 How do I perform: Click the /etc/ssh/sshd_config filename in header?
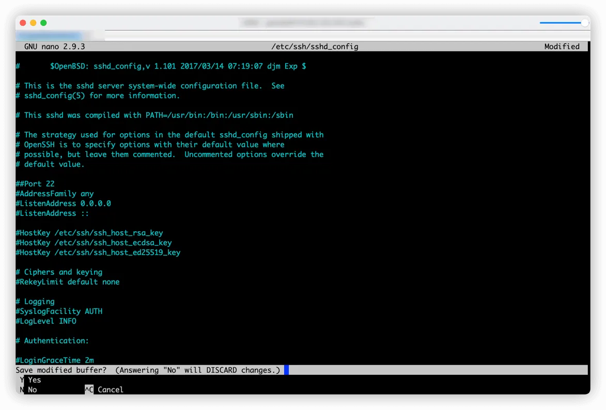click(315, 46)
